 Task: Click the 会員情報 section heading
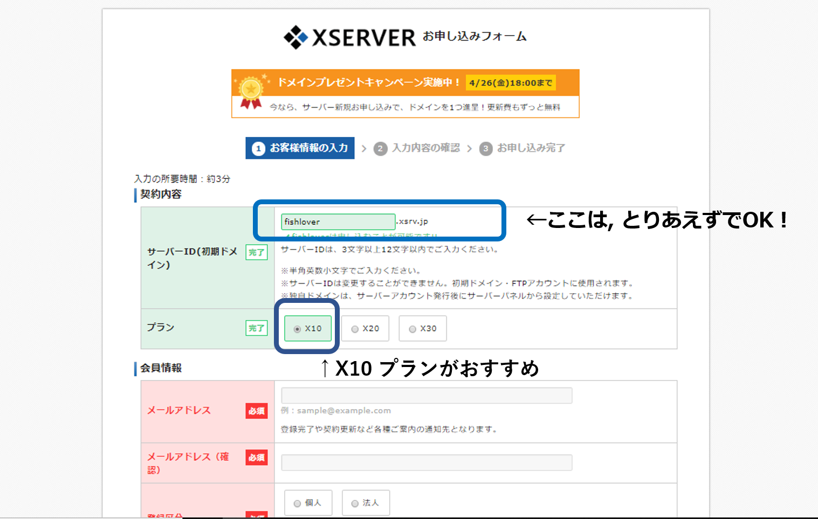pos(161,368)
